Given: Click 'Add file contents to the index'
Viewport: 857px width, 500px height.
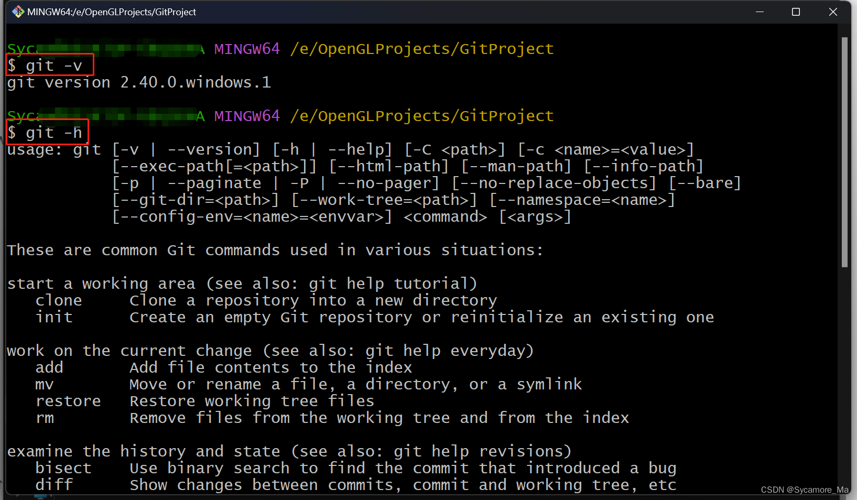Looking at the screenshot, I should pyautogui.click(x=270, y=367).
